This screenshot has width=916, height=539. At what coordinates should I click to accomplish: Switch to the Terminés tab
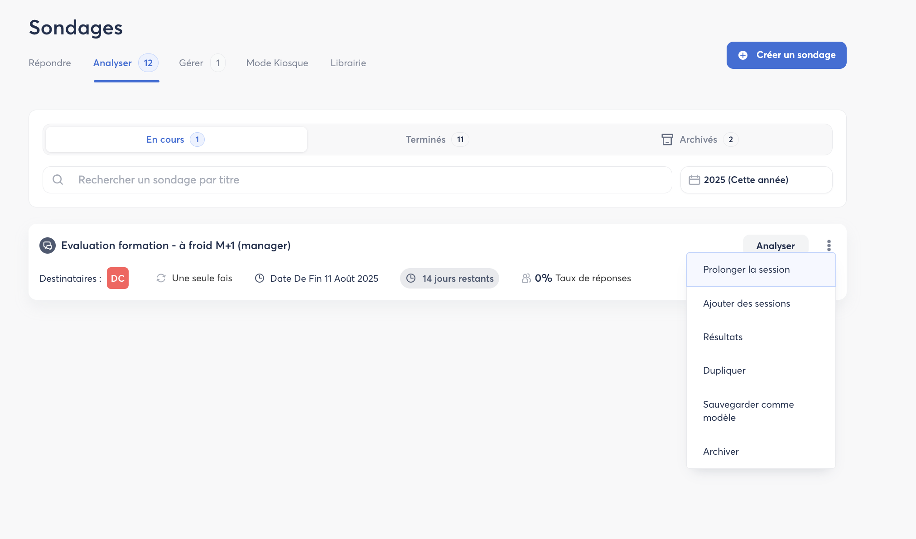436,140
